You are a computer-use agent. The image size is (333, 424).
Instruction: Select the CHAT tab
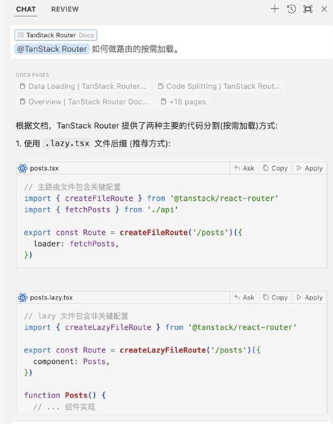tap(26, 9)
